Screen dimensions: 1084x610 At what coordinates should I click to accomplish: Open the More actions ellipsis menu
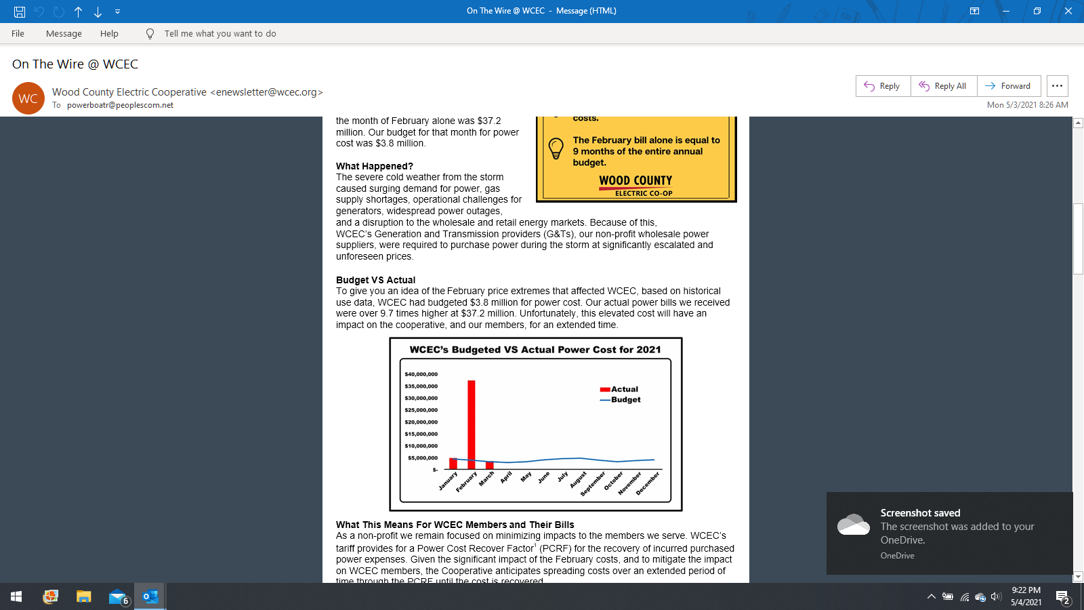[1057, 86]
